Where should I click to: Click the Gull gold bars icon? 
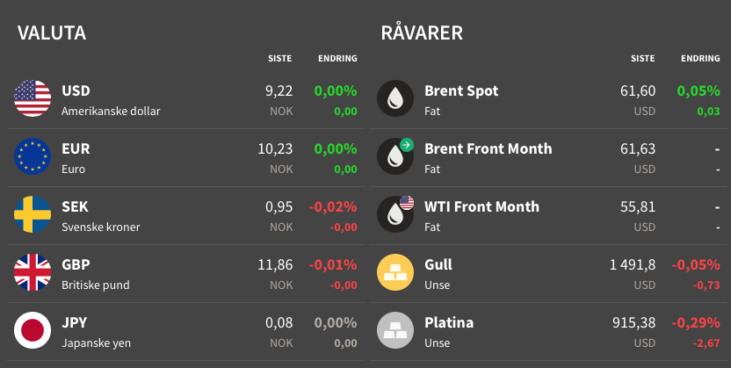(x=395, y=272)
